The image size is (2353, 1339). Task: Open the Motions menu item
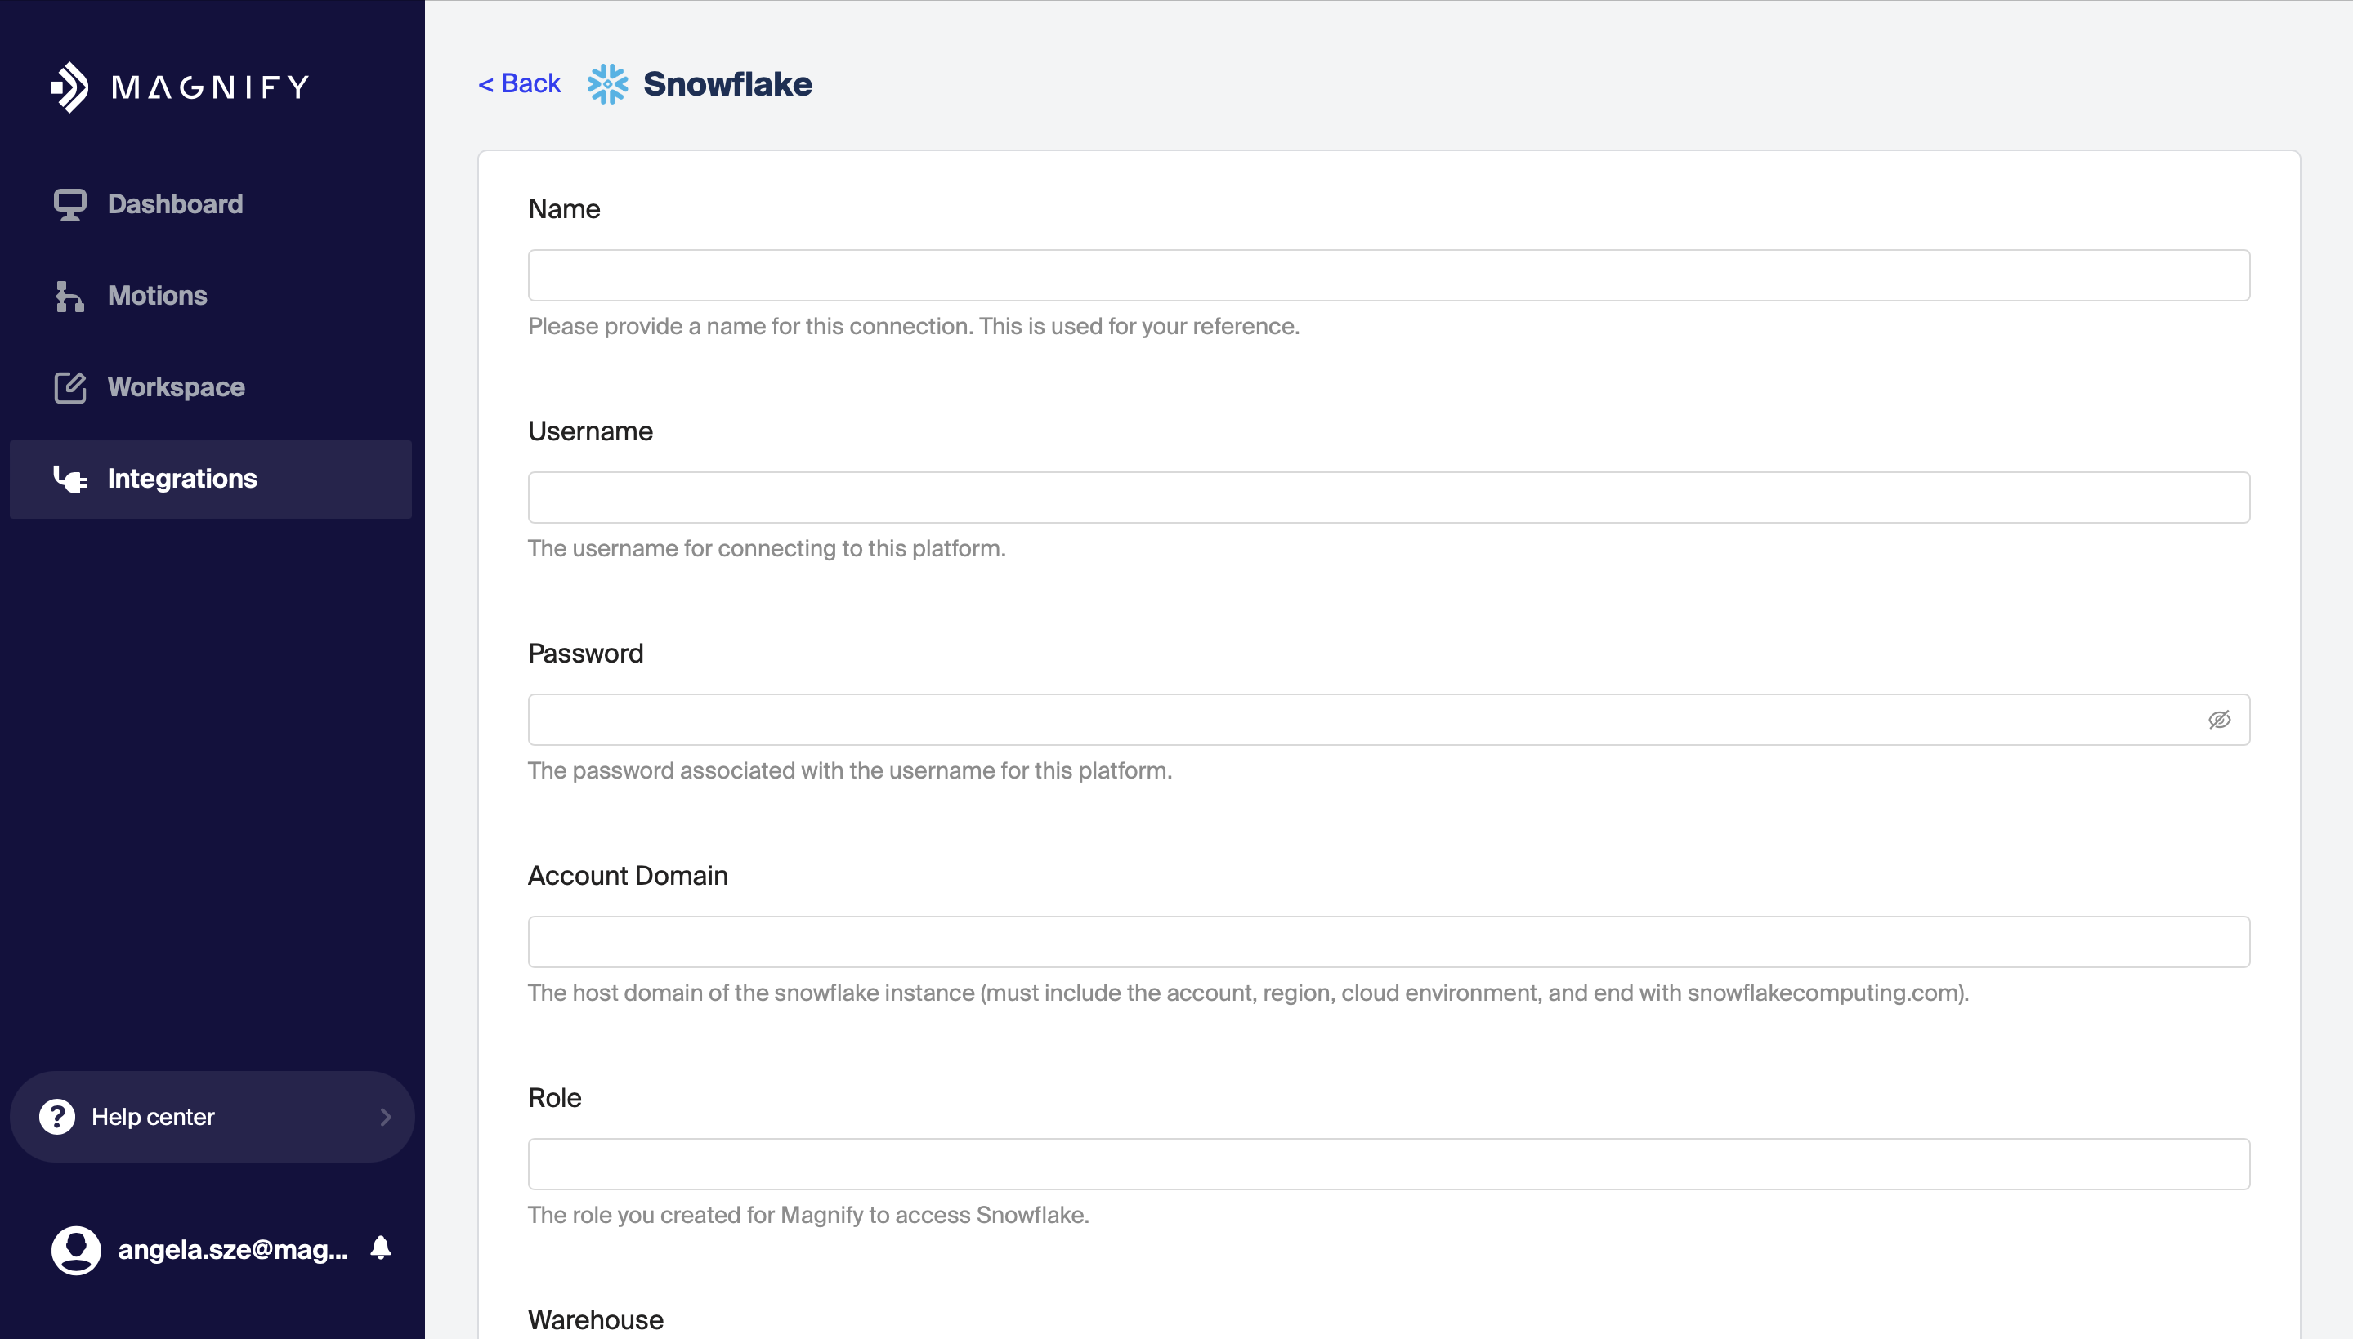(157, 296)
